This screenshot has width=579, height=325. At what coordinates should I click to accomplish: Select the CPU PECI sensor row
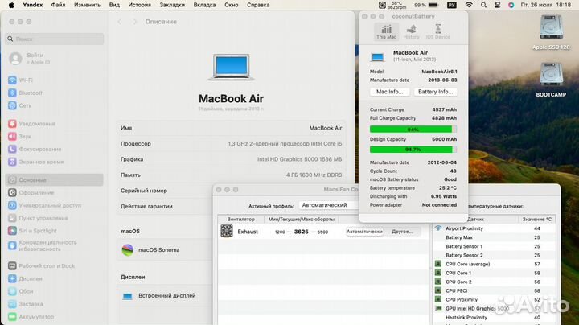click(495, 290)
